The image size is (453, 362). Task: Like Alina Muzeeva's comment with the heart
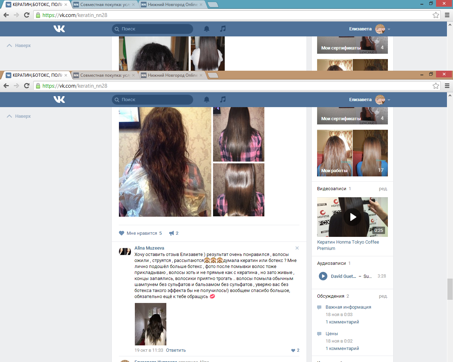(x=293, y=350)
